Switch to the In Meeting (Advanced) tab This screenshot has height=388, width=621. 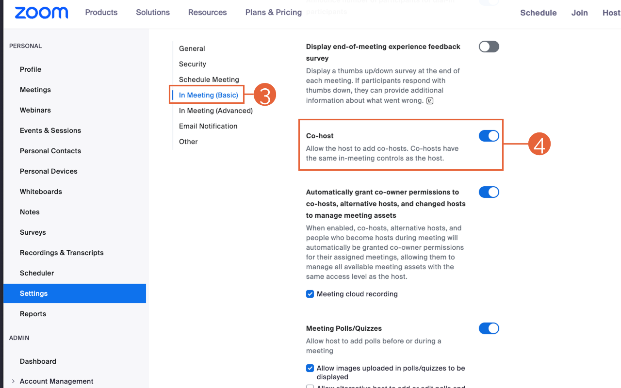215,111
